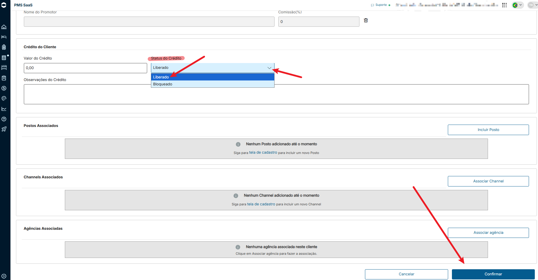Click the line chart reports icon

[x=4, y=109]
